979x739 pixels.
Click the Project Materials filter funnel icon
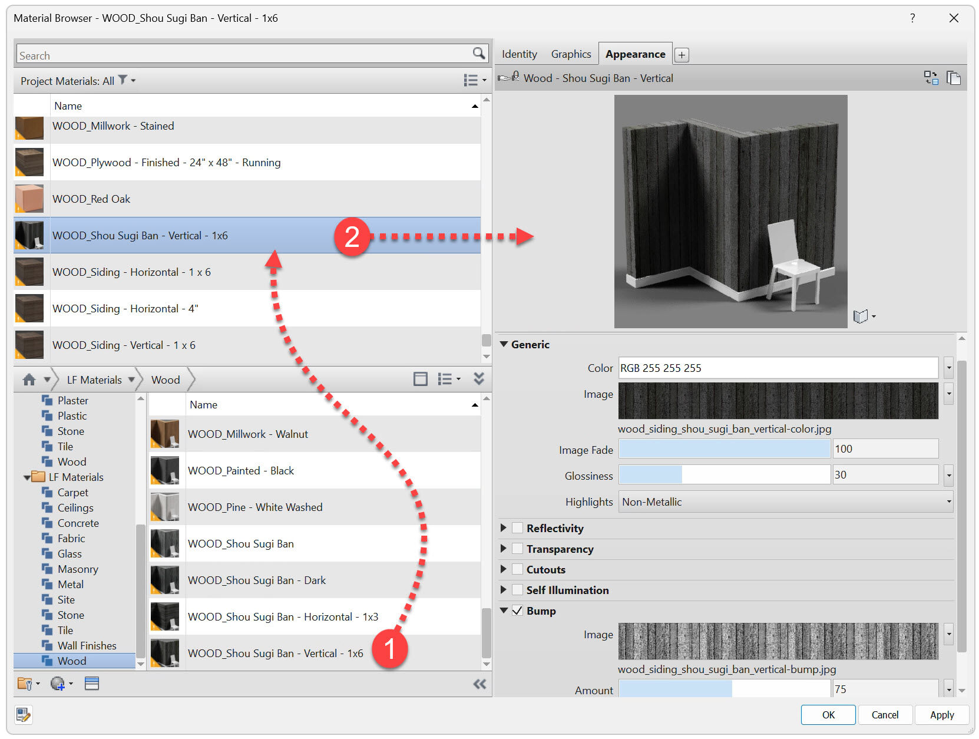point(123,80)
